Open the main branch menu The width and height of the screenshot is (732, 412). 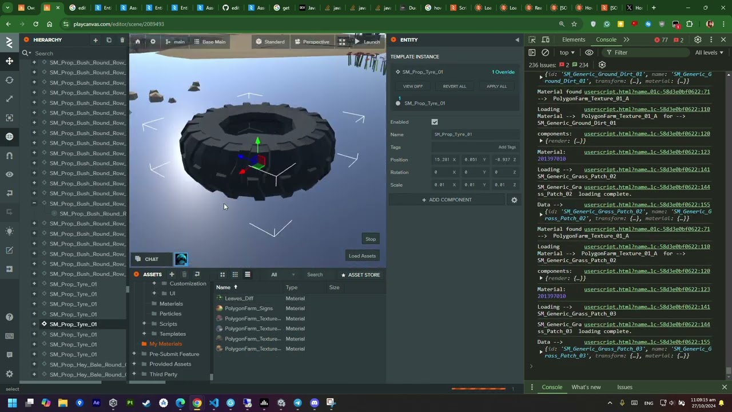click(x=175, y=42)
